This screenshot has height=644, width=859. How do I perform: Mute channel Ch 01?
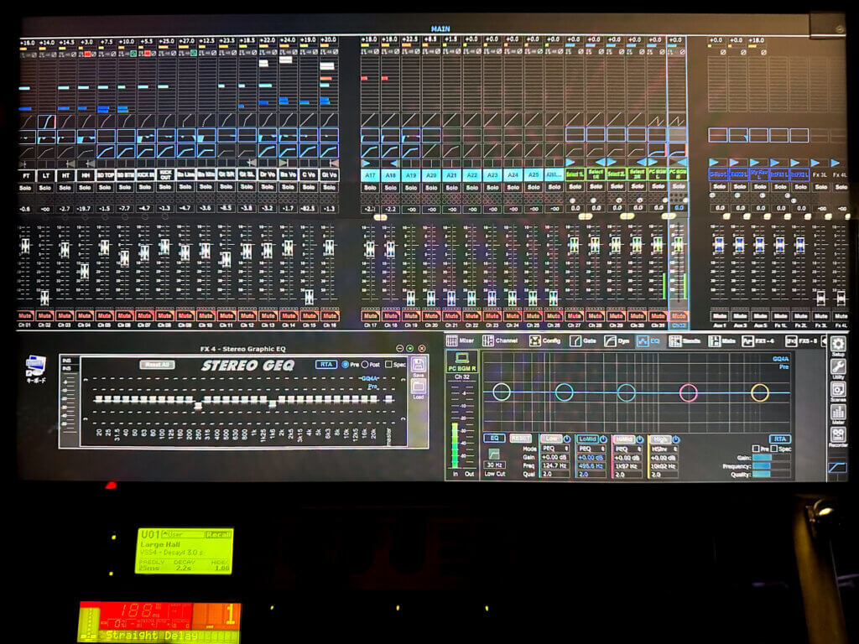[x=24, y=315]
